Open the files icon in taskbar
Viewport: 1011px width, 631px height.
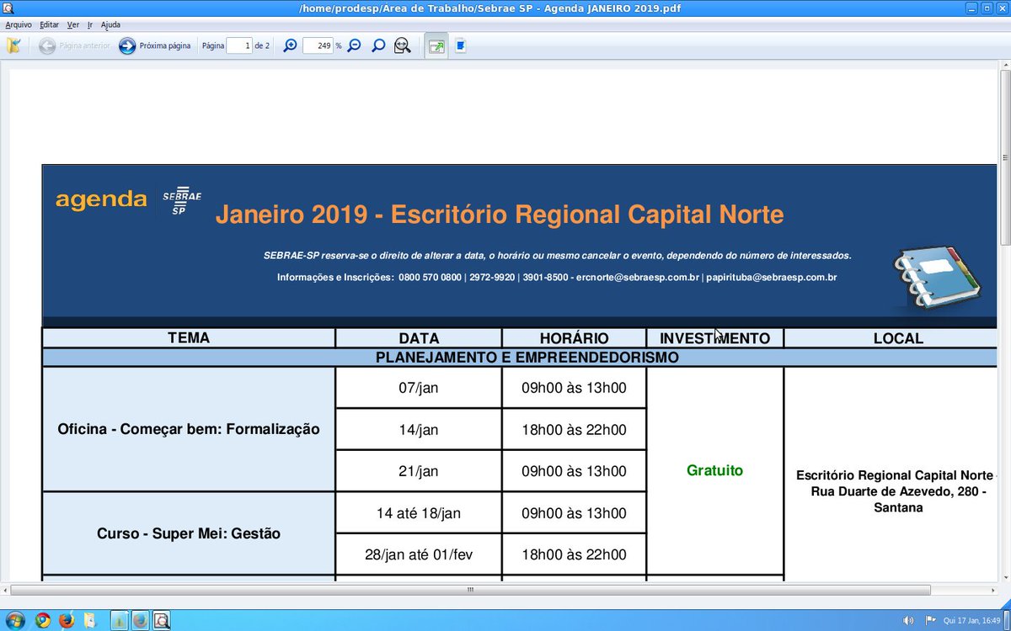point(90,621)
